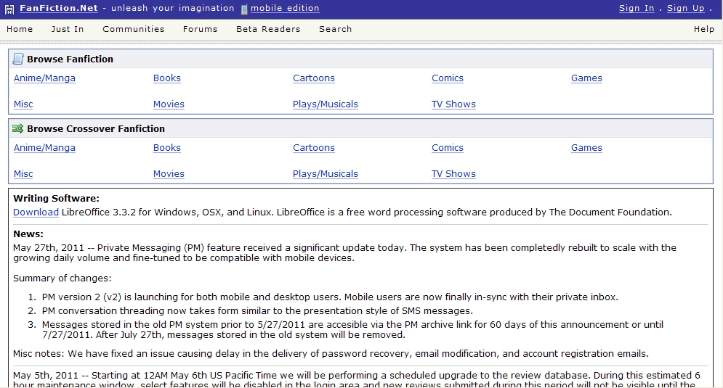Open the Forums page
Viewport: 723px width, 388px height.
tap(201, 29)
